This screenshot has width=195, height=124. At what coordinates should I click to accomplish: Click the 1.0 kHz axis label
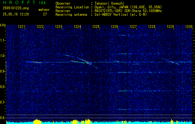click(3, 56)
